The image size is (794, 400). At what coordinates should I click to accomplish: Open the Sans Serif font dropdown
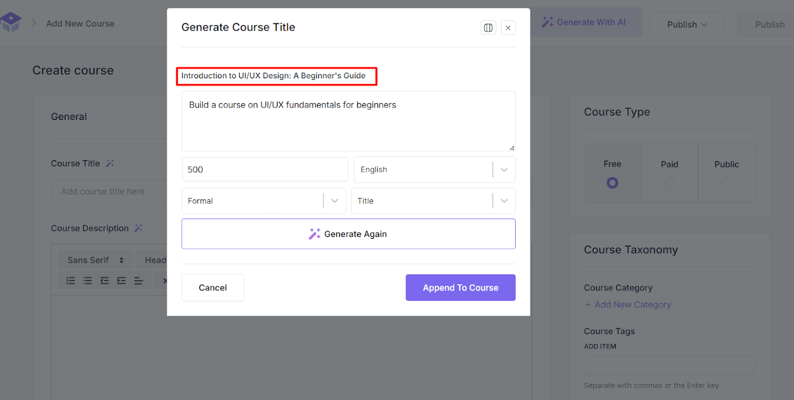95,260
